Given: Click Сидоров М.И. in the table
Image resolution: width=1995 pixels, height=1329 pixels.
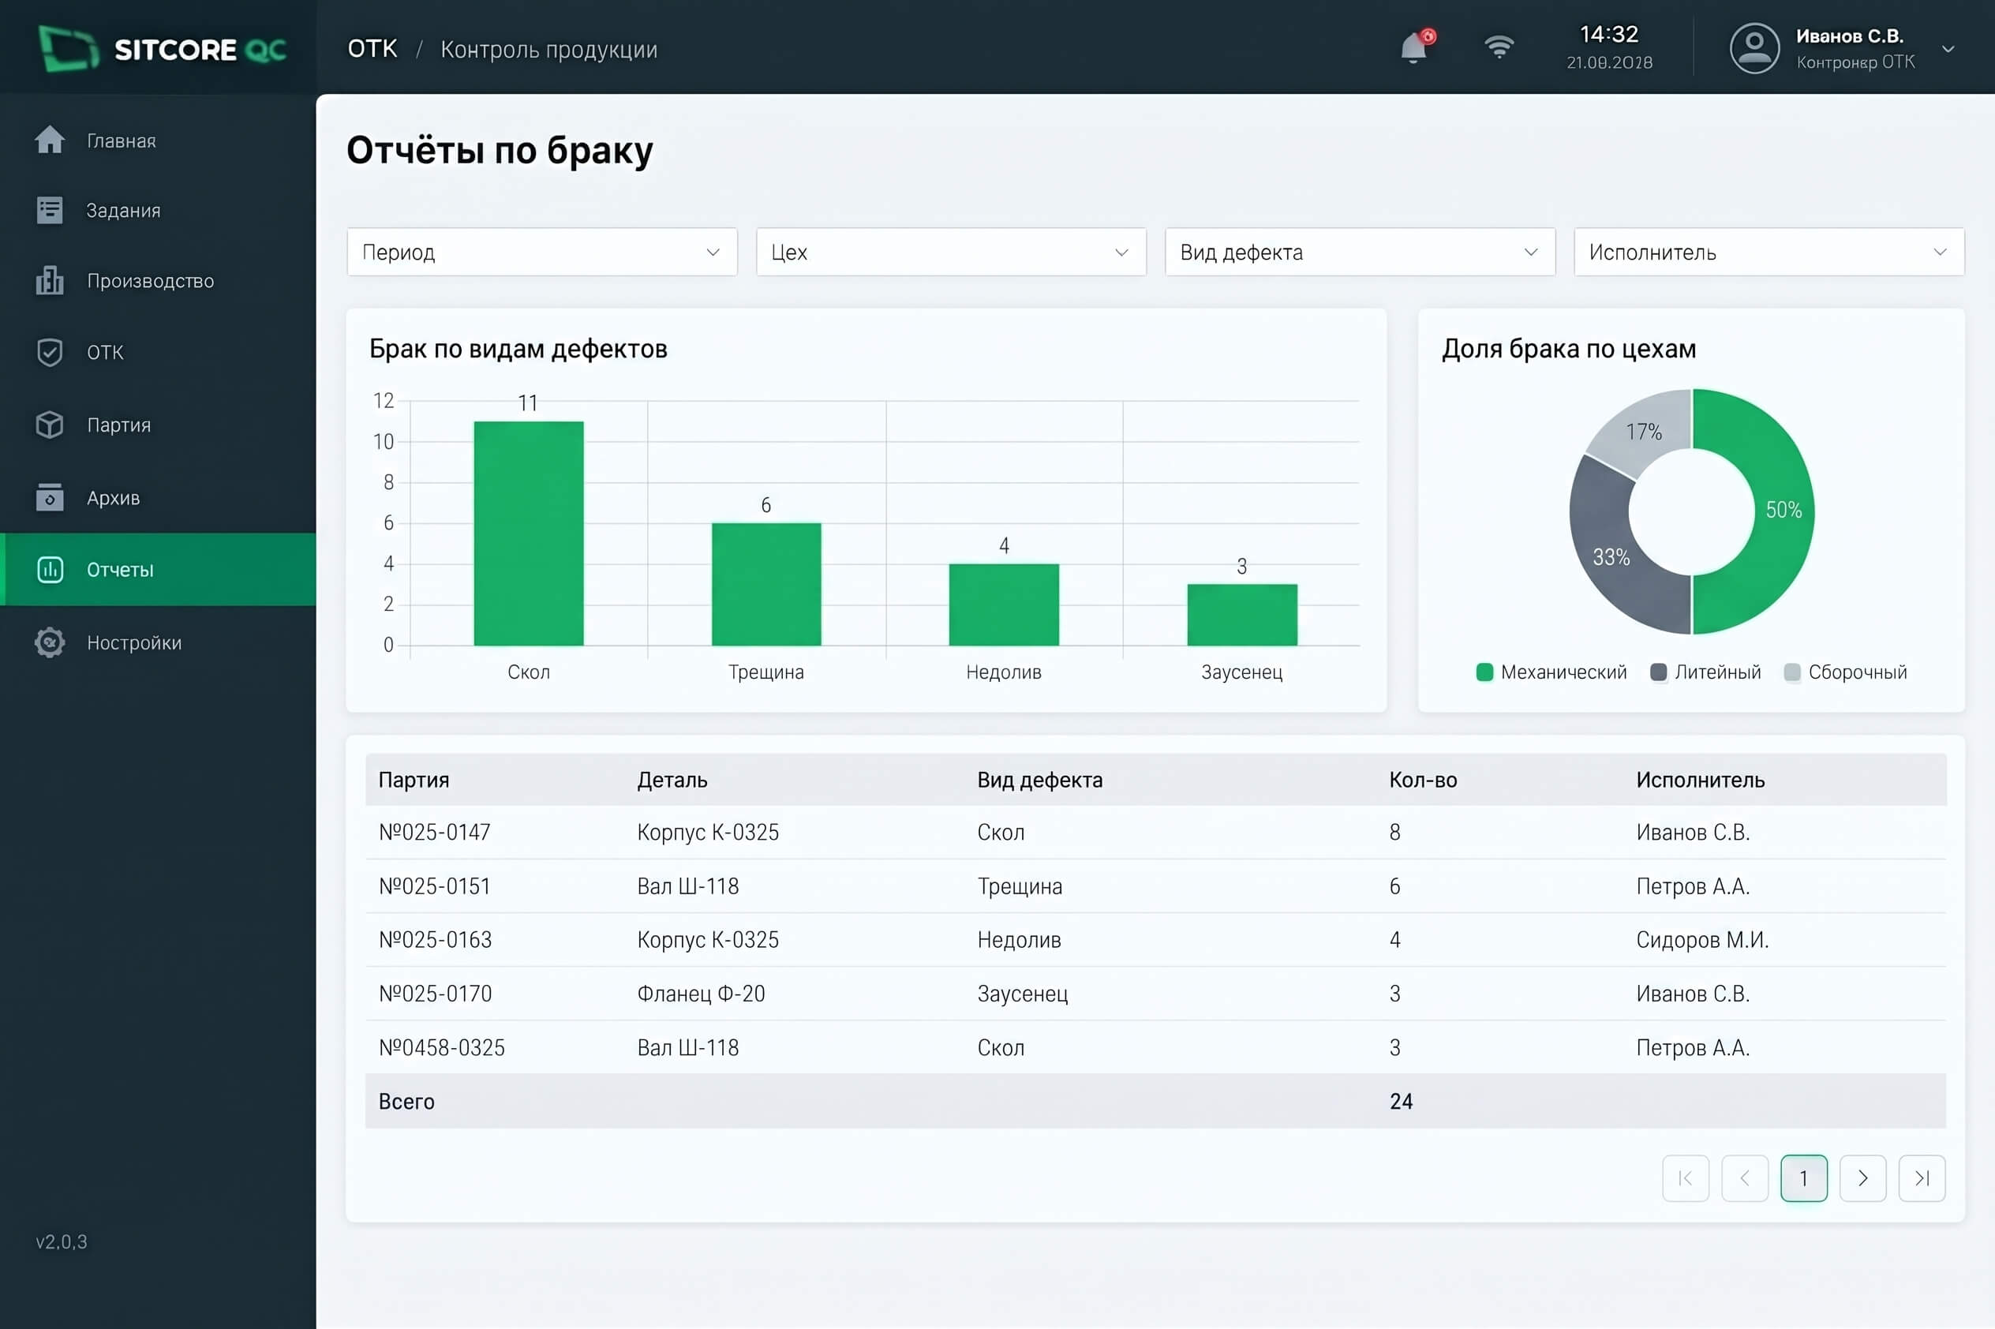Looking at the screenshot, I should 1701,940.
